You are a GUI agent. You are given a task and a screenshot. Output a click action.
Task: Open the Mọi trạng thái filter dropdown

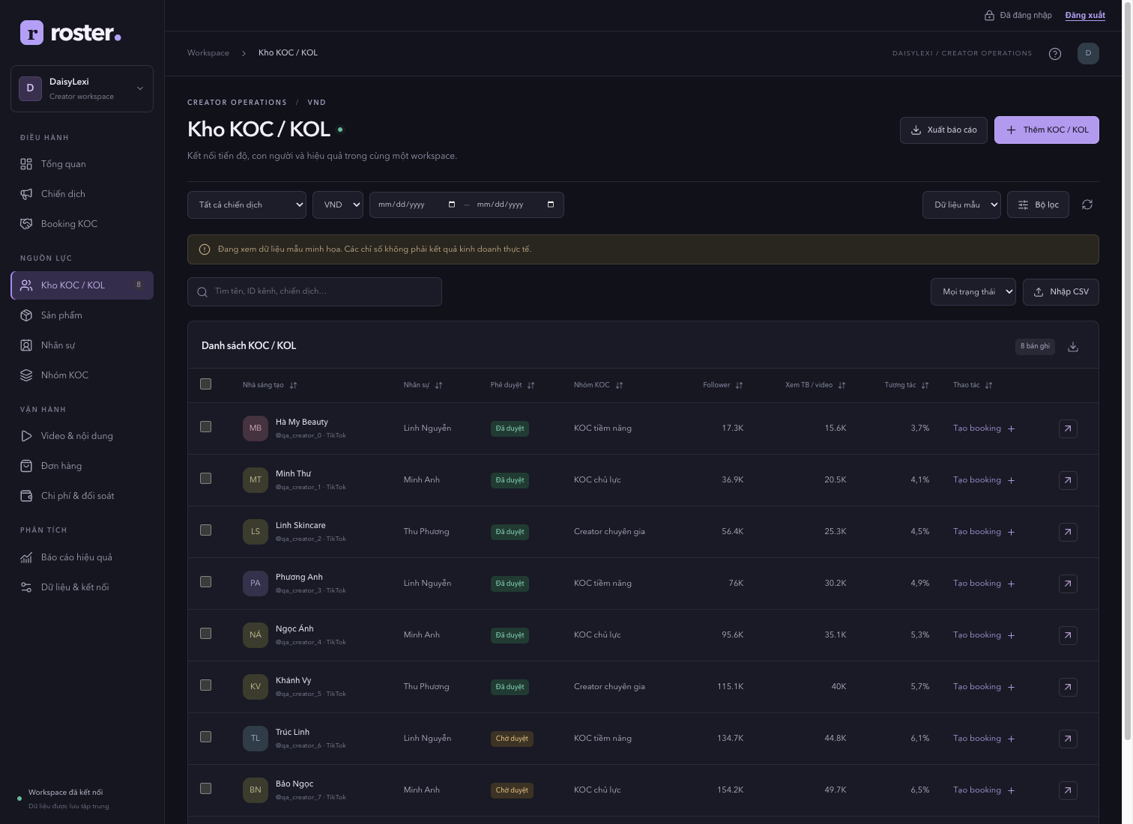click(973, 292)
